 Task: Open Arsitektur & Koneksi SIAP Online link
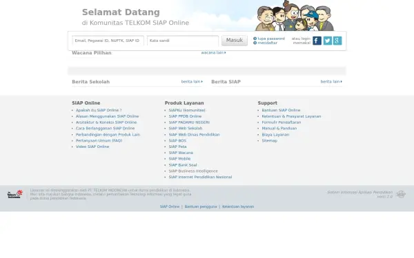click(x=106, y=122)
